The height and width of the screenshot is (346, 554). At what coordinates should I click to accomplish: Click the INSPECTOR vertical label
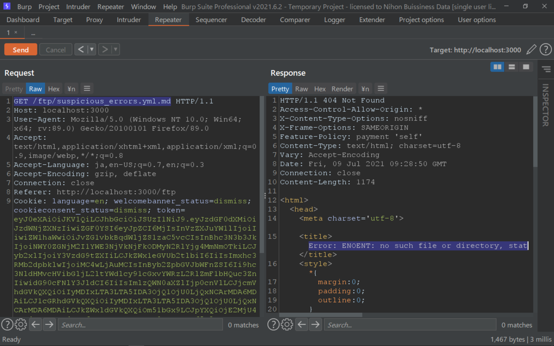(x=546, y=105)
